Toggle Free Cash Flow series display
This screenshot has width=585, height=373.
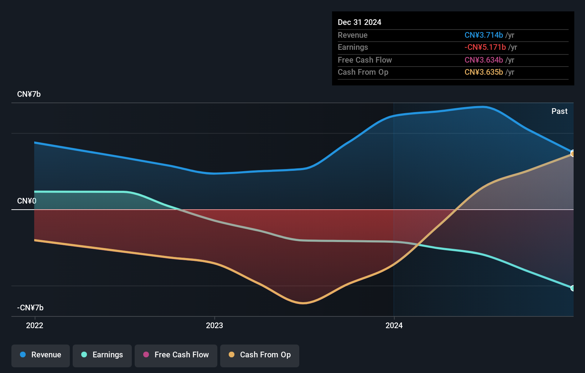(176, 355)
